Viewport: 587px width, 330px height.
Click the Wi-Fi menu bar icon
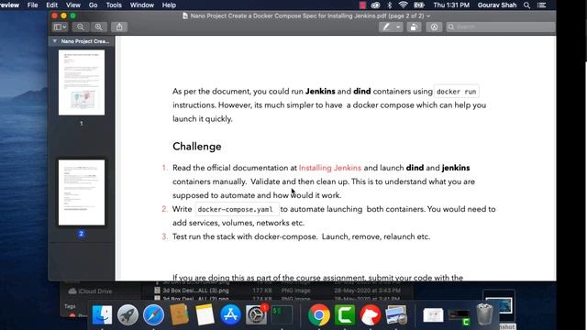pos(403,5)
